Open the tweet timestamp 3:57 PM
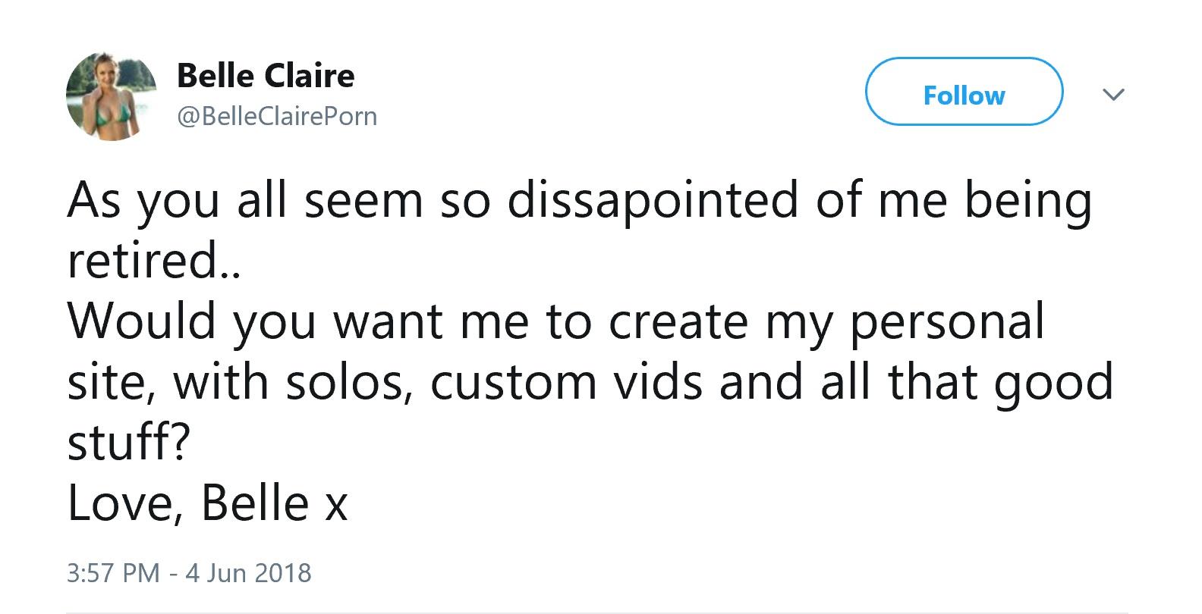The width and height of the screenshot is (1202, 614). click(x=113, y=572)
